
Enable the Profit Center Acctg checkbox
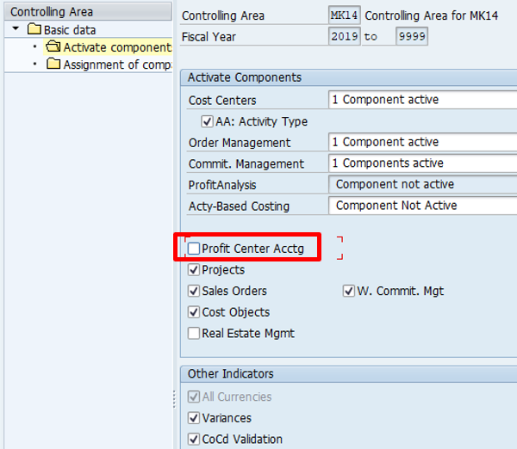click(195, 249)
